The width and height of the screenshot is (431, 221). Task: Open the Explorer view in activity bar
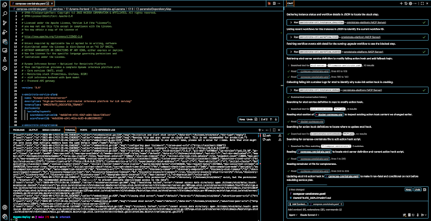(x=4, y=5)
